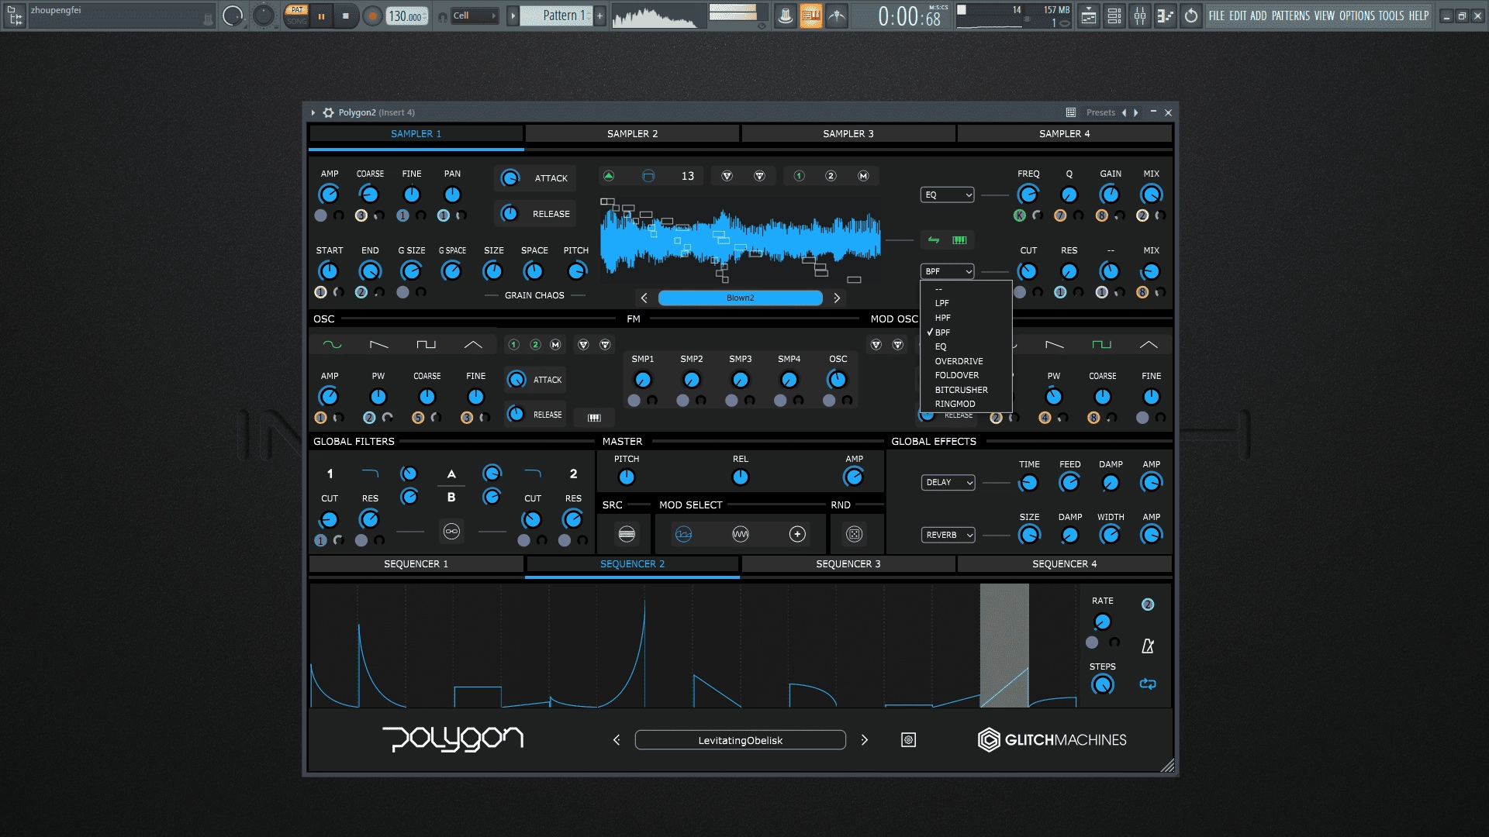Adjust the sampler AMP knob
Viewport: 1489px width, 837px height.
329,195
